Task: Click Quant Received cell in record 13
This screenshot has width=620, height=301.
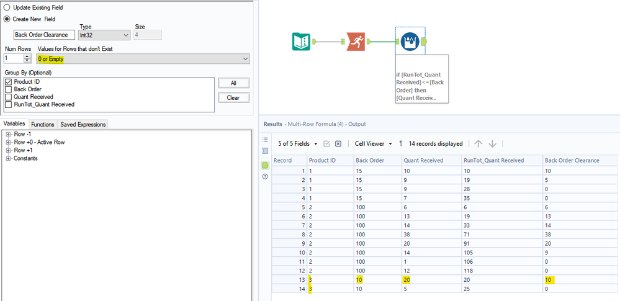Action: [x=431, y=280]
